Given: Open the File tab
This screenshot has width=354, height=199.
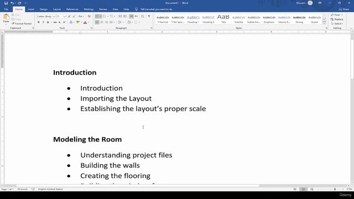Looking at the screenshot, I should [6, 9].
